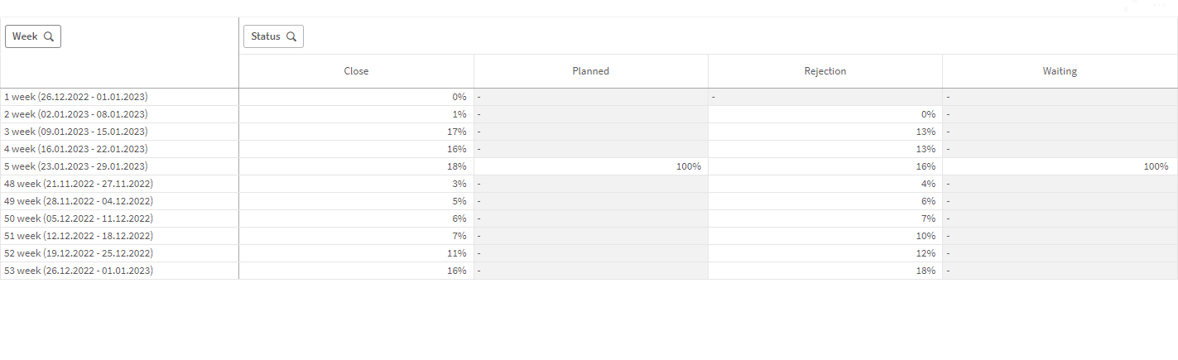Click the 100% Waiting cell for week 5
The height and width of the screenshot is (360, 1178).
pos(1156,166)
